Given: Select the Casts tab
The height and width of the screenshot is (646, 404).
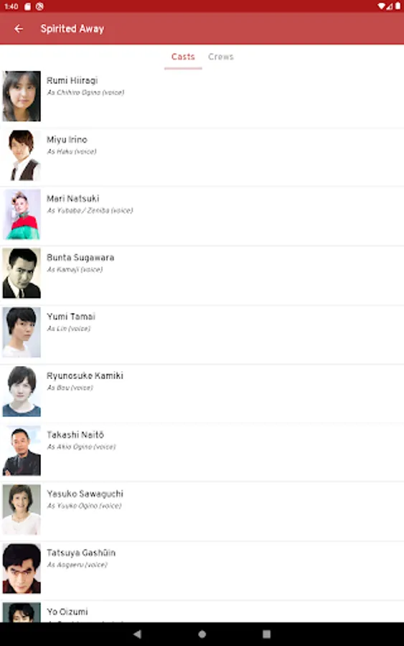Looking at the screenshot, I should pos(183,57).
